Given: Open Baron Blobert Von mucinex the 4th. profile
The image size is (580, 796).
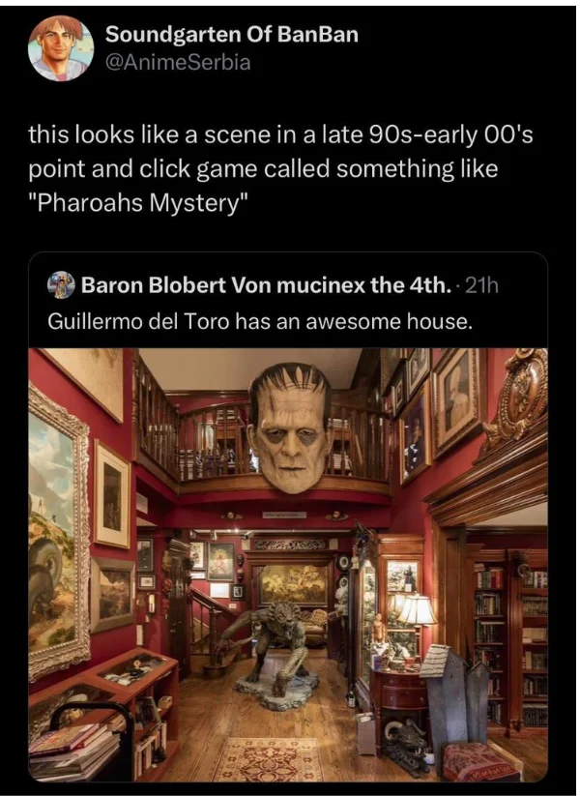Looking at the screenshot, I should 266,286.
